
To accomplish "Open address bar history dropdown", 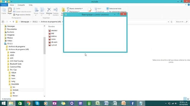I will click(168, 22).
